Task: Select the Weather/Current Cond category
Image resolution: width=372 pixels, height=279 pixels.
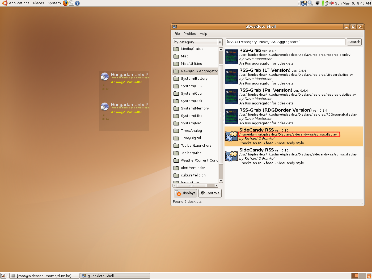Action: [x=196, y=160]
